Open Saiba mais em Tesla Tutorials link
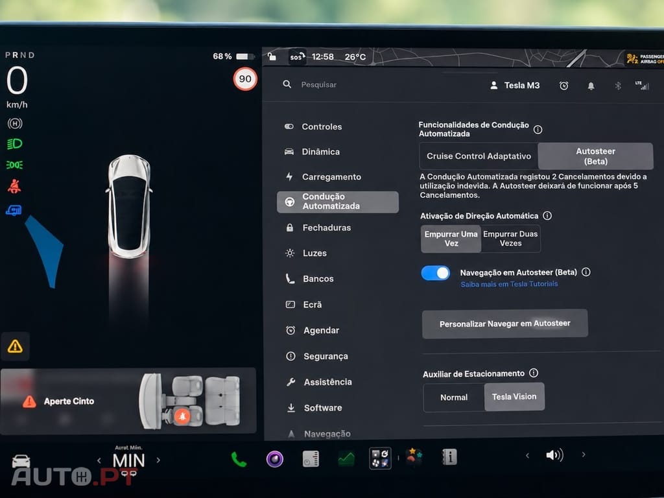 coord(509,284)
